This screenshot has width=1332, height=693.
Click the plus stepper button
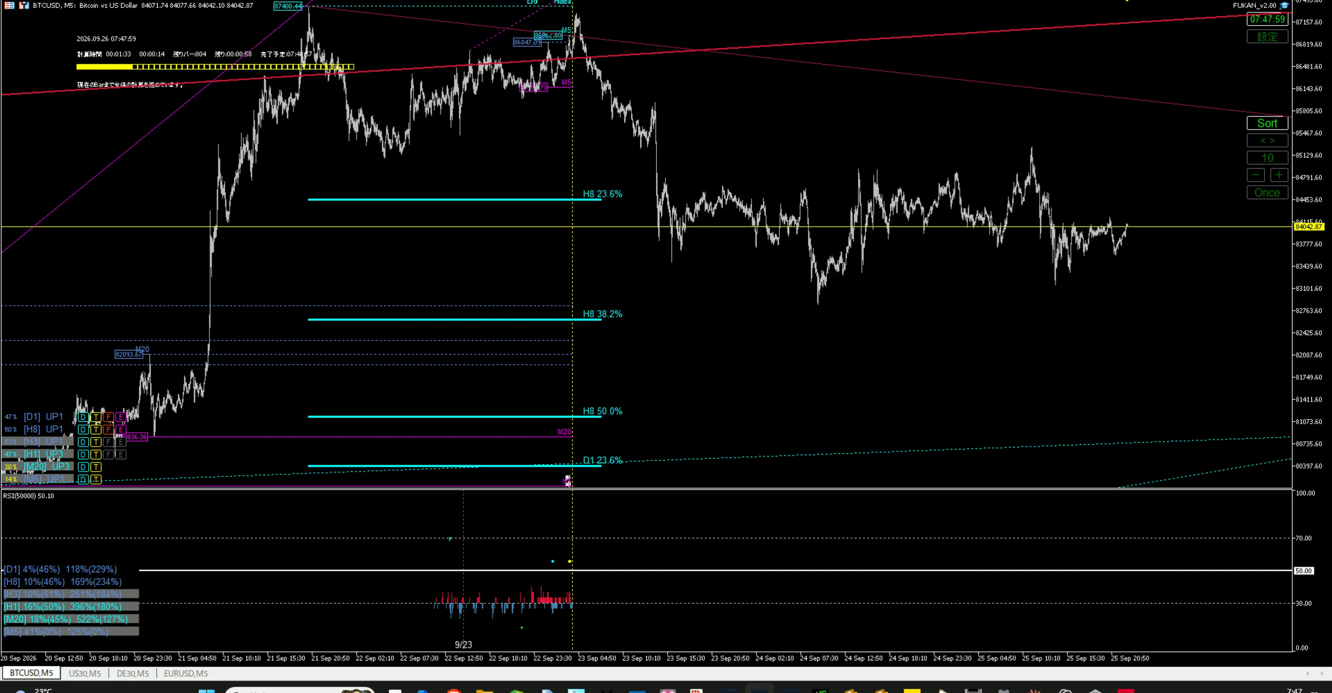coord(1279,175)
